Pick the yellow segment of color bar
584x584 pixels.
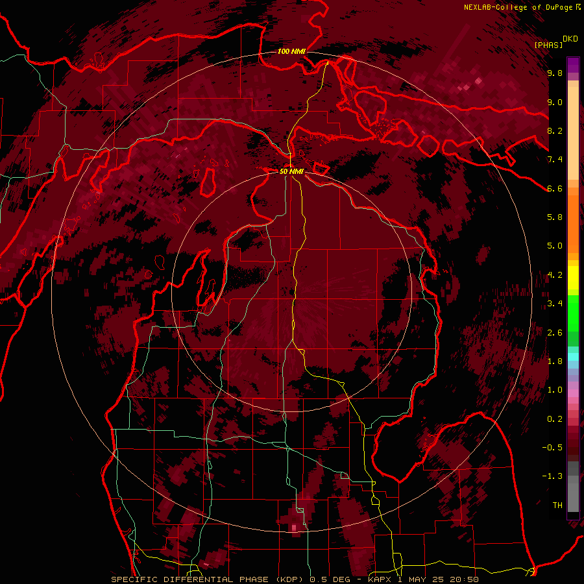pos(573,278)
